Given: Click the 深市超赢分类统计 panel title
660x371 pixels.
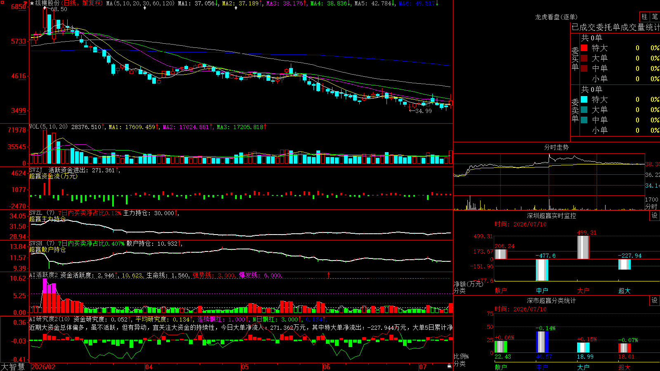Looking at the screenshot, I should click(x=552, y=301).
